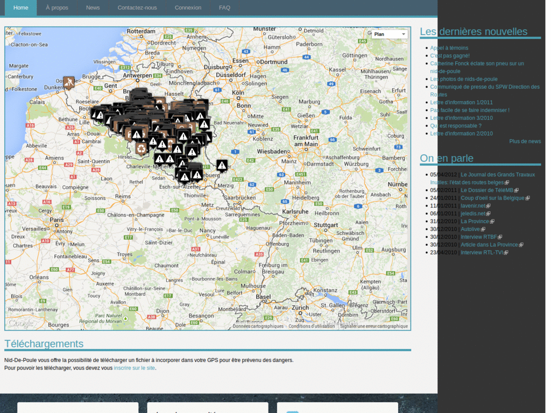The width and height of the screenshot is (551, 413).
Task: Click Conditions d'utilisation on the map
Action: click(312, 326)
